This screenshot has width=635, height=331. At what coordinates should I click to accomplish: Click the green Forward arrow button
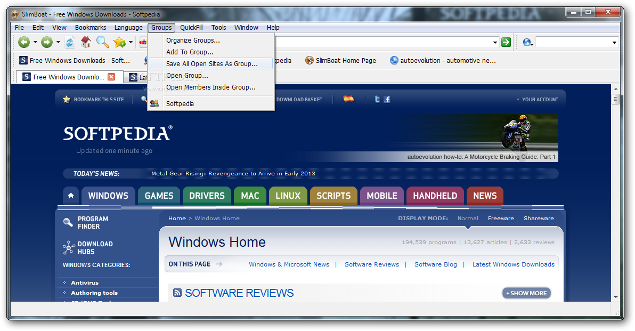pos(47,42)
